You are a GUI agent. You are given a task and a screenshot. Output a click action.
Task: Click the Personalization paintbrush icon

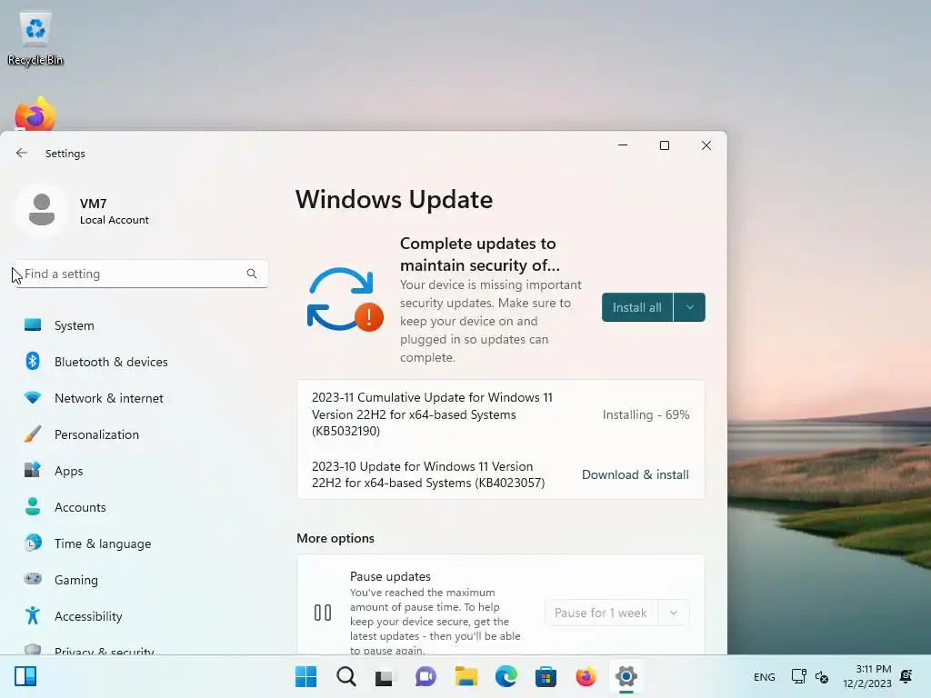(33, 434)
